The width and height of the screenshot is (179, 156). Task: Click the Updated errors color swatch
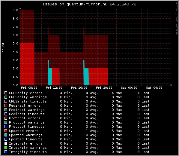(x=6, y=131)
